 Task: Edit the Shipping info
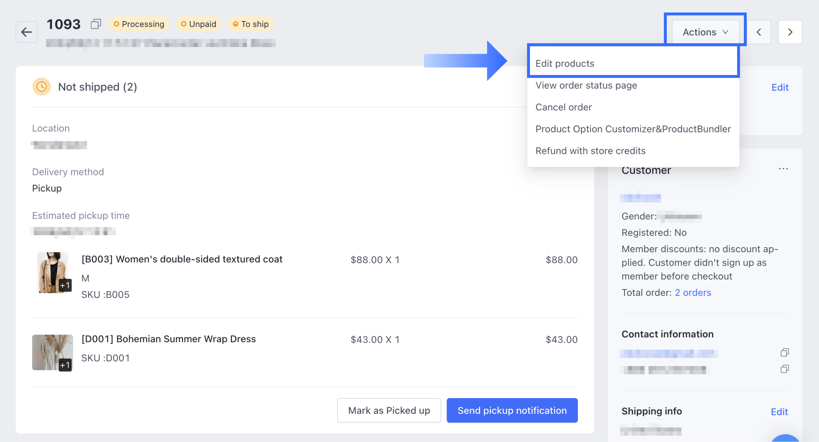pos(779,412)
